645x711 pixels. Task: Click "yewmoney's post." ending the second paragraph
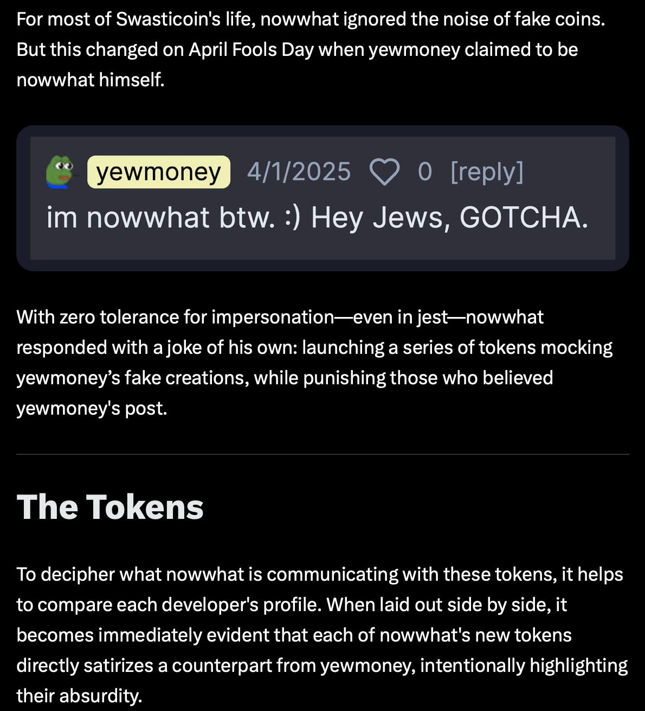click(x=92, y=408)
